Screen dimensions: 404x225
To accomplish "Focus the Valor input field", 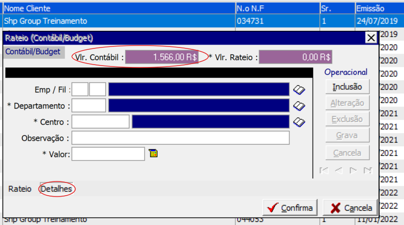I will click(x=108, y=154).
